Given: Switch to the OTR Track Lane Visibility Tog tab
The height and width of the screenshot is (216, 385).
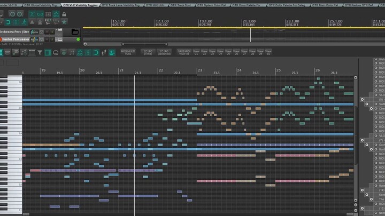Looking at the screenshot, I should pyautogui.click(x=120, y=5).
